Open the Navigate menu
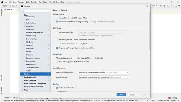The image size is (181, 102). (21, 2)
